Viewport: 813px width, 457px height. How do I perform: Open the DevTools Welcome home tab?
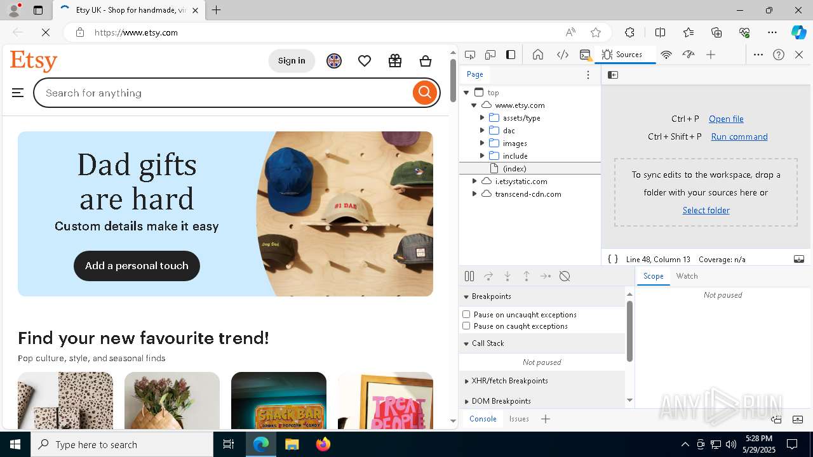[x=538, y=55]
